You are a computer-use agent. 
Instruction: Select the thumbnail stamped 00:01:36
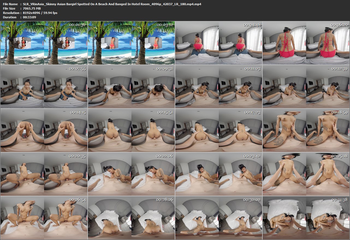(x=44, y=43)
